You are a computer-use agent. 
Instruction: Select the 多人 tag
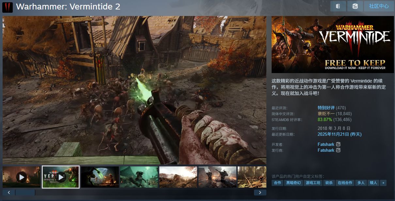pos(361,183)
